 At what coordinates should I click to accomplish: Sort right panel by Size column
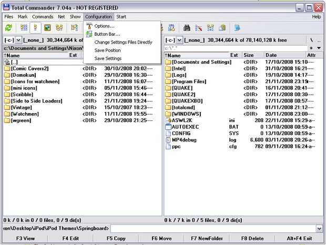coord(253,55)
